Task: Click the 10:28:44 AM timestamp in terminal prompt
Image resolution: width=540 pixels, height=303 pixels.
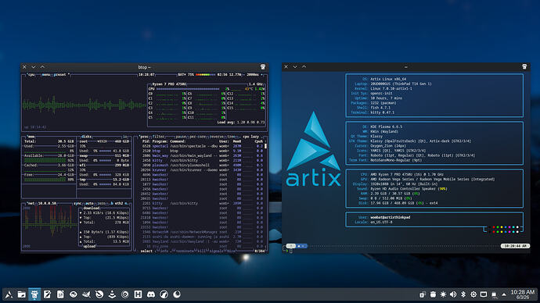Action: click(x=515, y=246)
